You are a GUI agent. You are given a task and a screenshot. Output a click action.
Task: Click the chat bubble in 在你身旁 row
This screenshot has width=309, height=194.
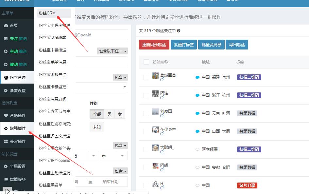(197, 131)
